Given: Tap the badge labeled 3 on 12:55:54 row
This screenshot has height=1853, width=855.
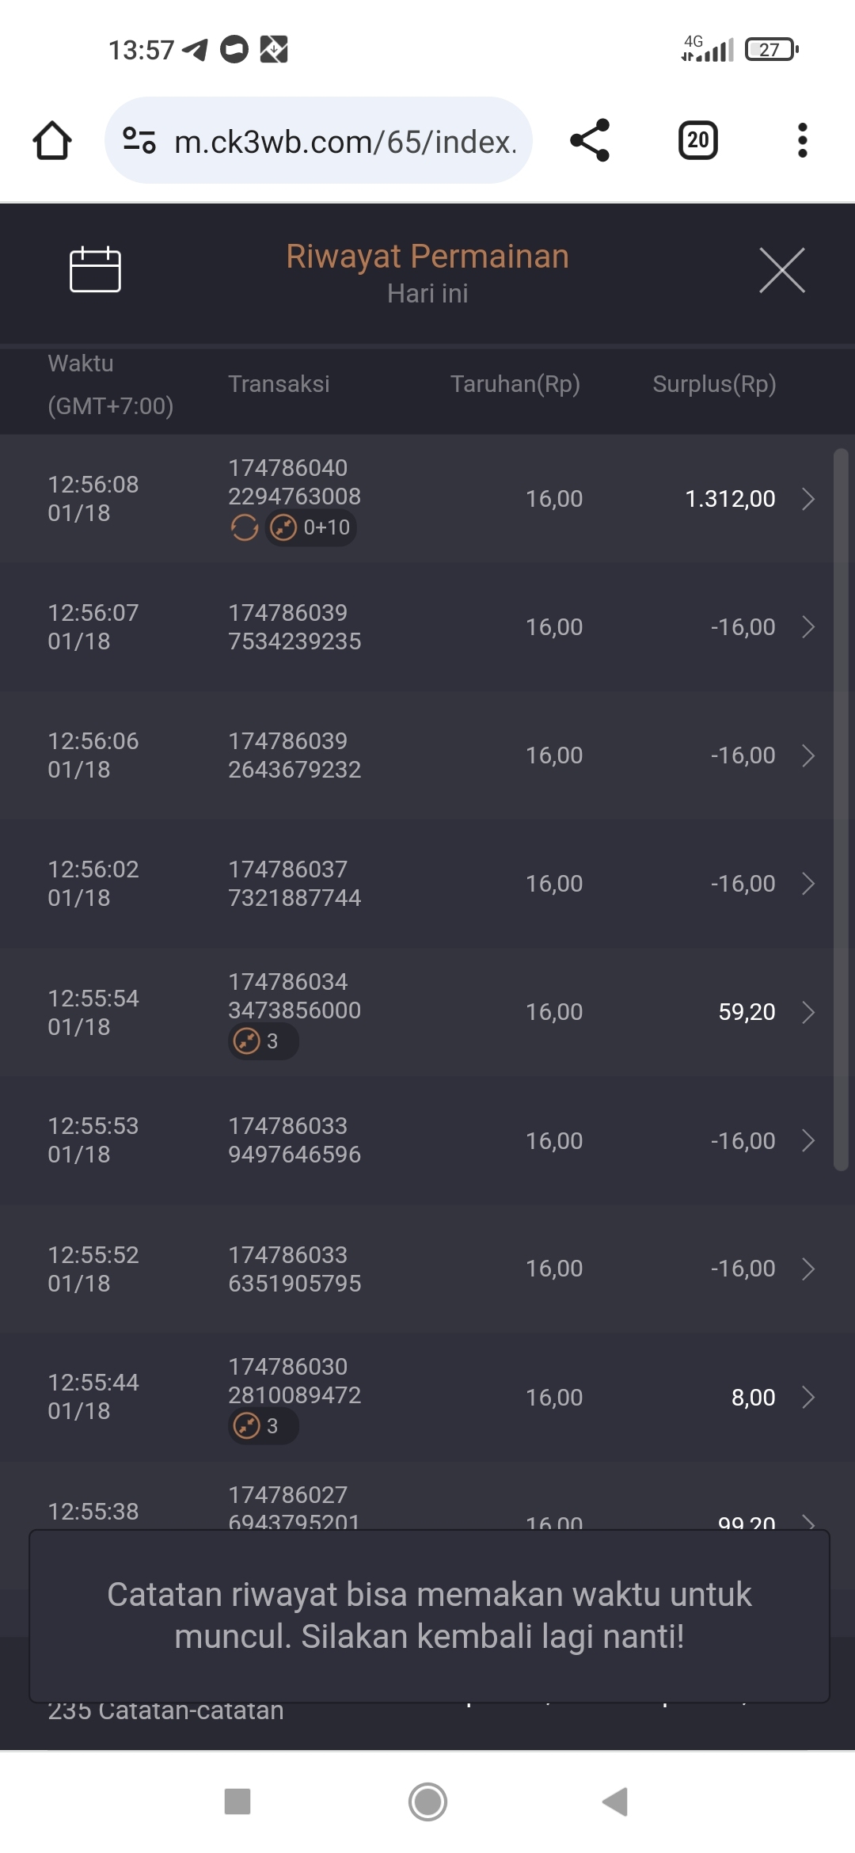Looking at the screenshot, I should [x=262, y=1041].
